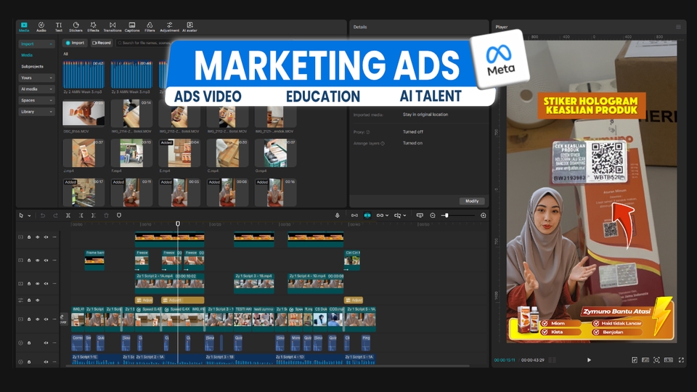Click the Delete right trim icon
Image resolution: width=697 pixels, height=392 pixels.
[94, 216]
